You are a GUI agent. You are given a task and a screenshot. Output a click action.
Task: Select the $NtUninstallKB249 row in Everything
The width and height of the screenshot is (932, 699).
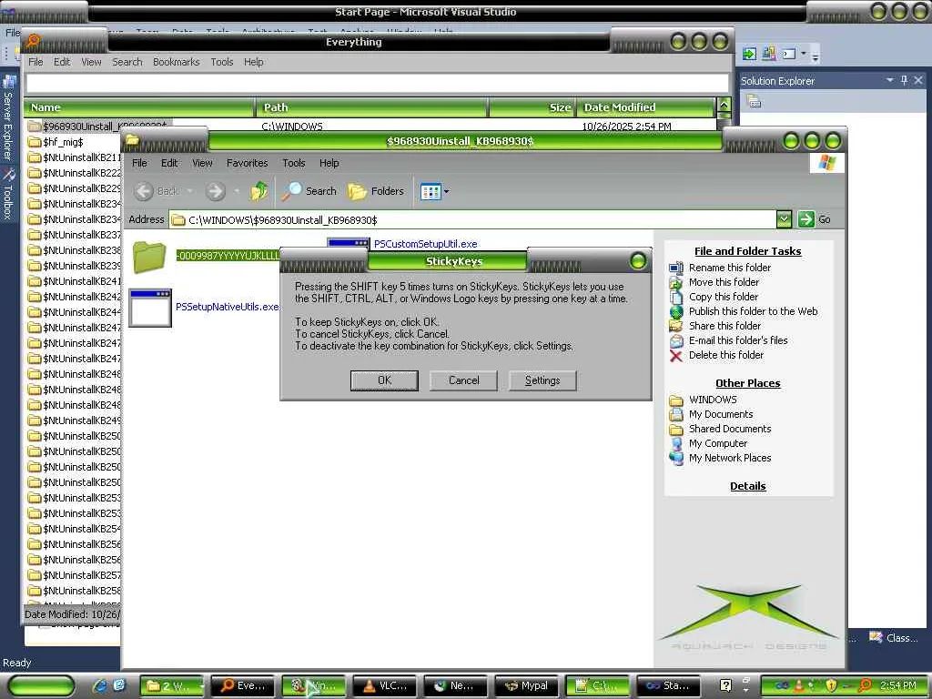click(x=75, y=420)
